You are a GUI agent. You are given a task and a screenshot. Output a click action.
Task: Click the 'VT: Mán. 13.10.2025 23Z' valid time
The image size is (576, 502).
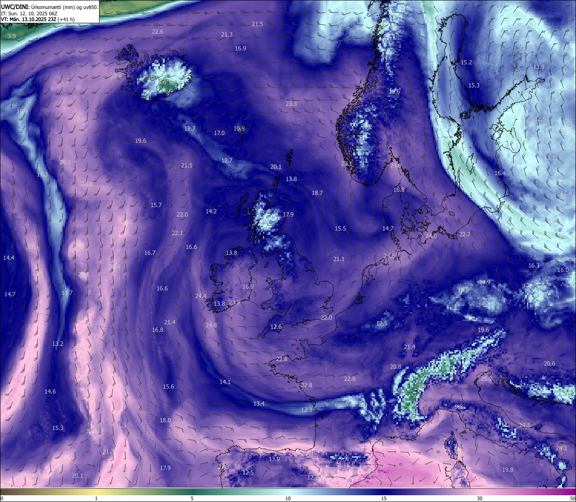pos(28,19)
